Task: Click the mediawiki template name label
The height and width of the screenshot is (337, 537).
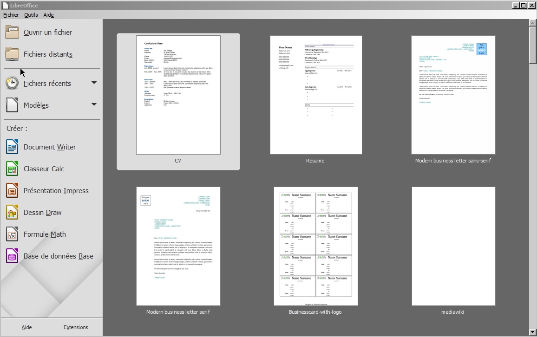Action: [452, 311]
